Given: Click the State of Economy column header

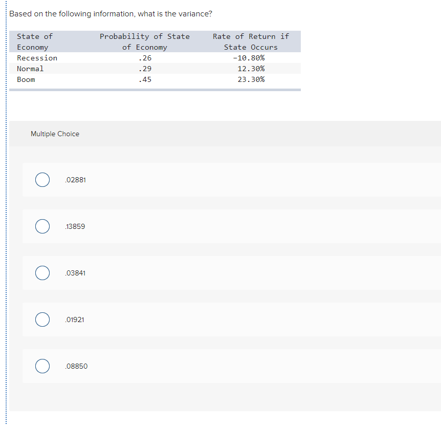Looking at the screenshot, I should tap(35, 41).
